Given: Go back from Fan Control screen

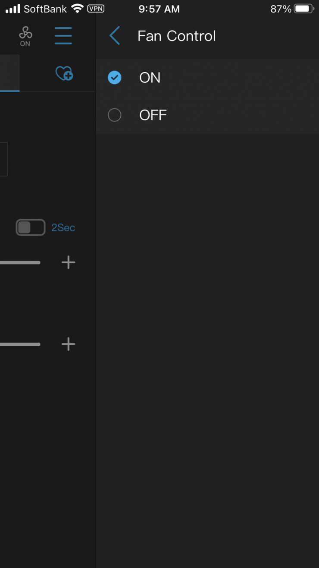Looking at the screenshot, I should coord(115,36).
